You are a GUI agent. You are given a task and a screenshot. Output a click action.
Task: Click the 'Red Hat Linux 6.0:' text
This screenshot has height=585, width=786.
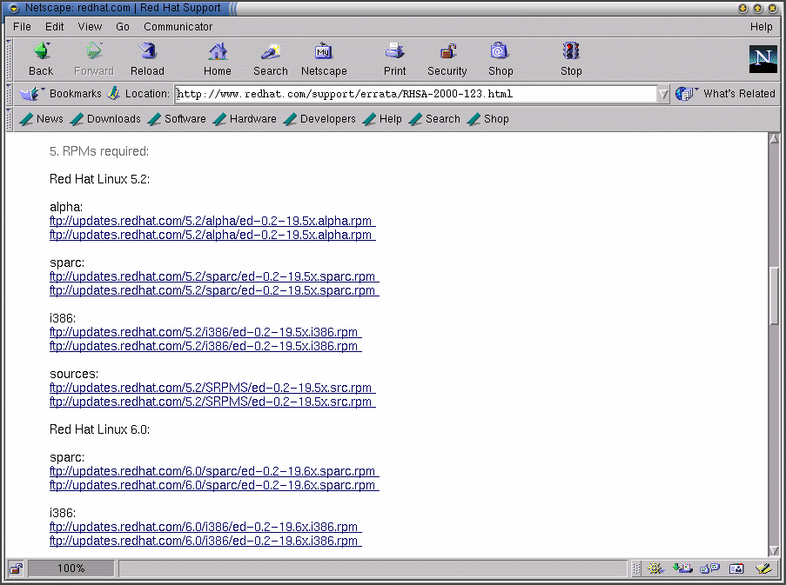point(100,429)
